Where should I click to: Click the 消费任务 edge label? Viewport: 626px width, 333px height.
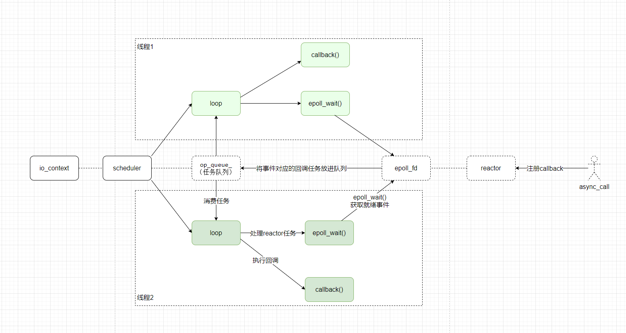coord(216,201)
